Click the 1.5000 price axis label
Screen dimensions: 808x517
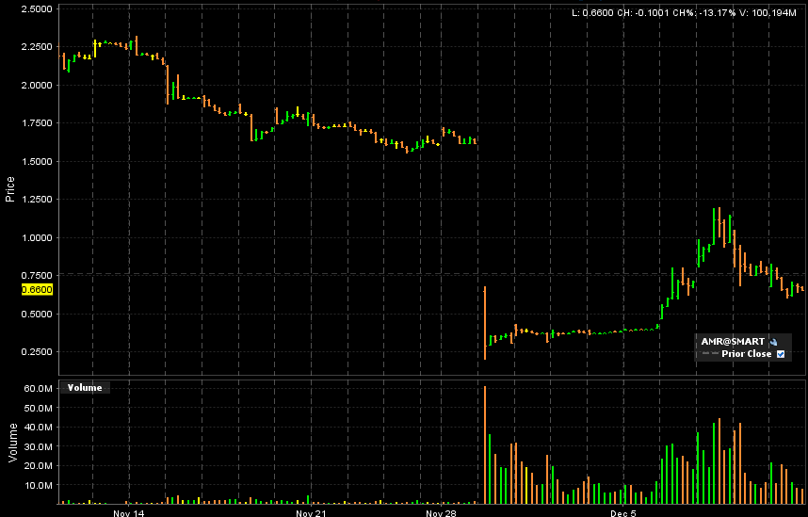coord(37,162)
